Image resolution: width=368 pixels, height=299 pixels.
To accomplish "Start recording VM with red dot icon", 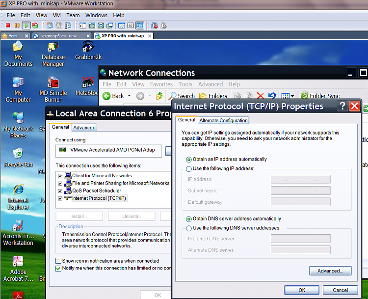I will 155,26.
